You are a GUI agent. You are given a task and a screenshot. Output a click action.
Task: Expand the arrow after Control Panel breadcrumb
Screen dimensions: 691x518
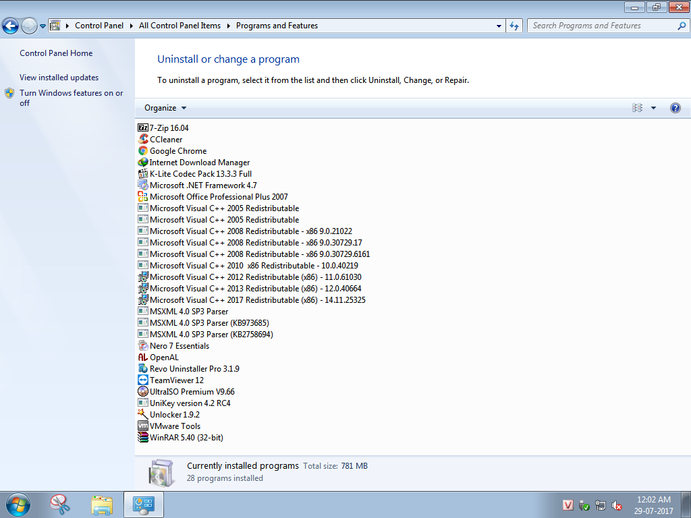132,26
